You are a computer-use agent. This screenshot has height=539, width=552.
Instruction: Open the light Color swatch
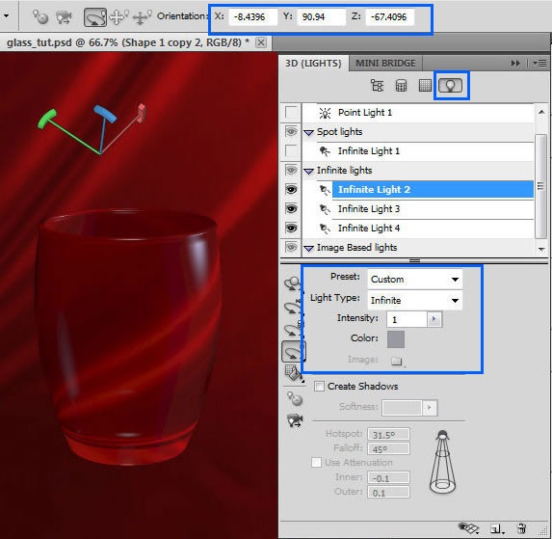click(x=396, y=339)
